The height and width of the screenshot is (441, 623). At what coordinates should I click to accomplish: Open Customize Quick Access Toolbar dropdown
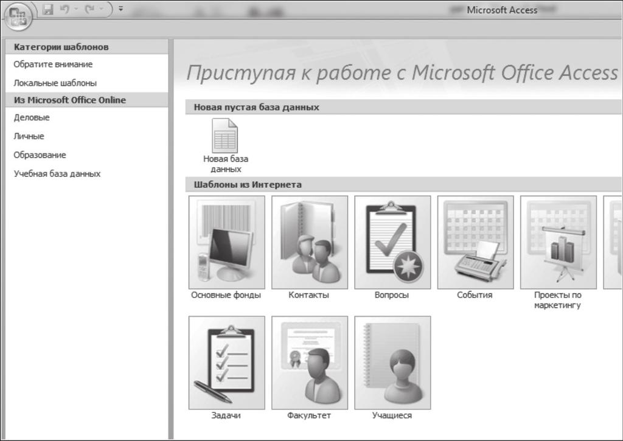point(121,9)
